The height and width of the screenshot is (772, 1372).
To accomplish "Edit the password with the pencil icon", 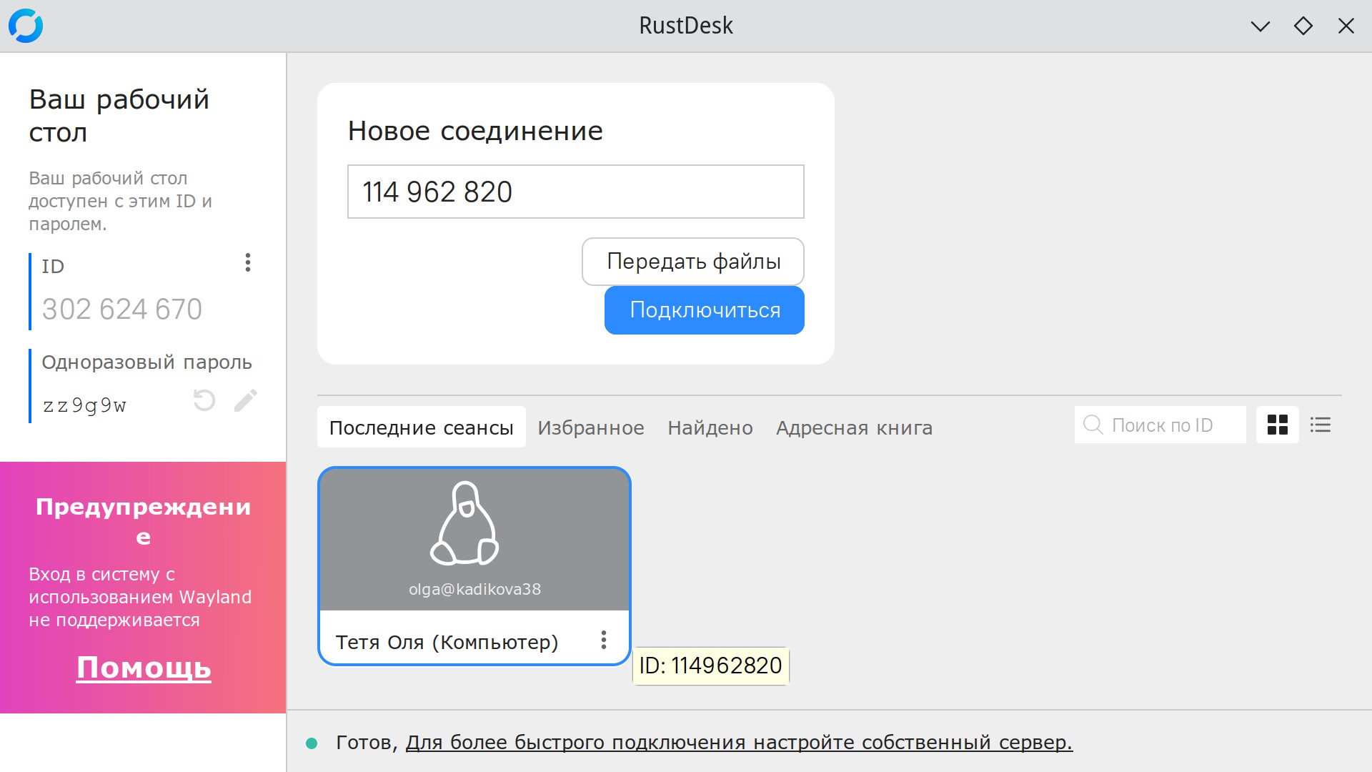I will coord(245,400).
